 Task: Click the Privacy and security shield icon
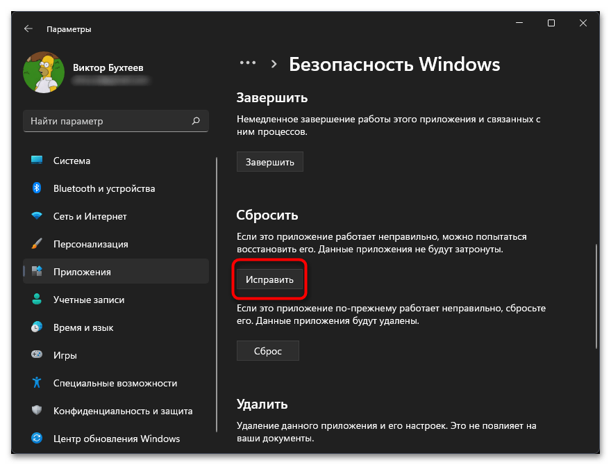(x=37, y=411)
